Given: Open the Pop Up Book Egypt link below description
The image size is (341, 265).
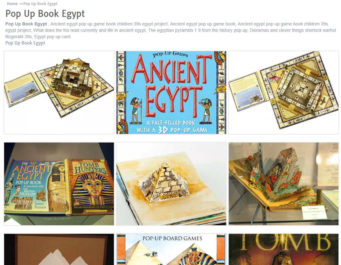Looking at the screenshot, I should click(25, 43).
